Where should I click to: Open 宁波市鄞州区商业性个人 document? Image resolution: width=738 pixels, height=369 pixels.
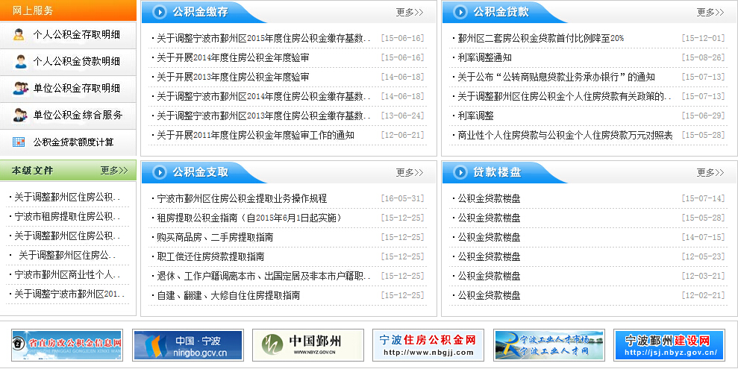67,274
